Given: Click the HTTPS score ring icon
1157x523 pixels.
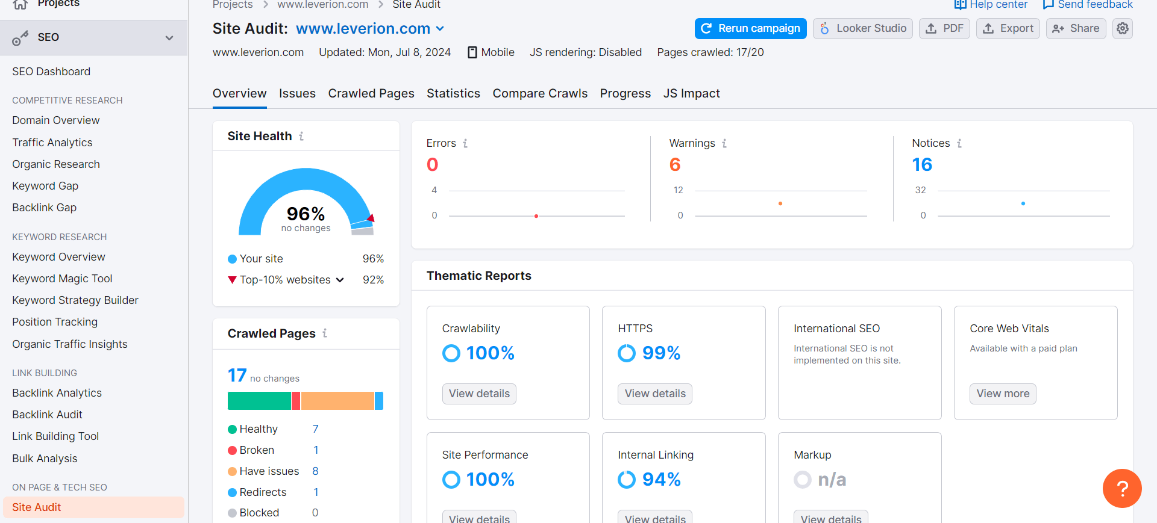Looking at the screenshot, I should 627,353.
